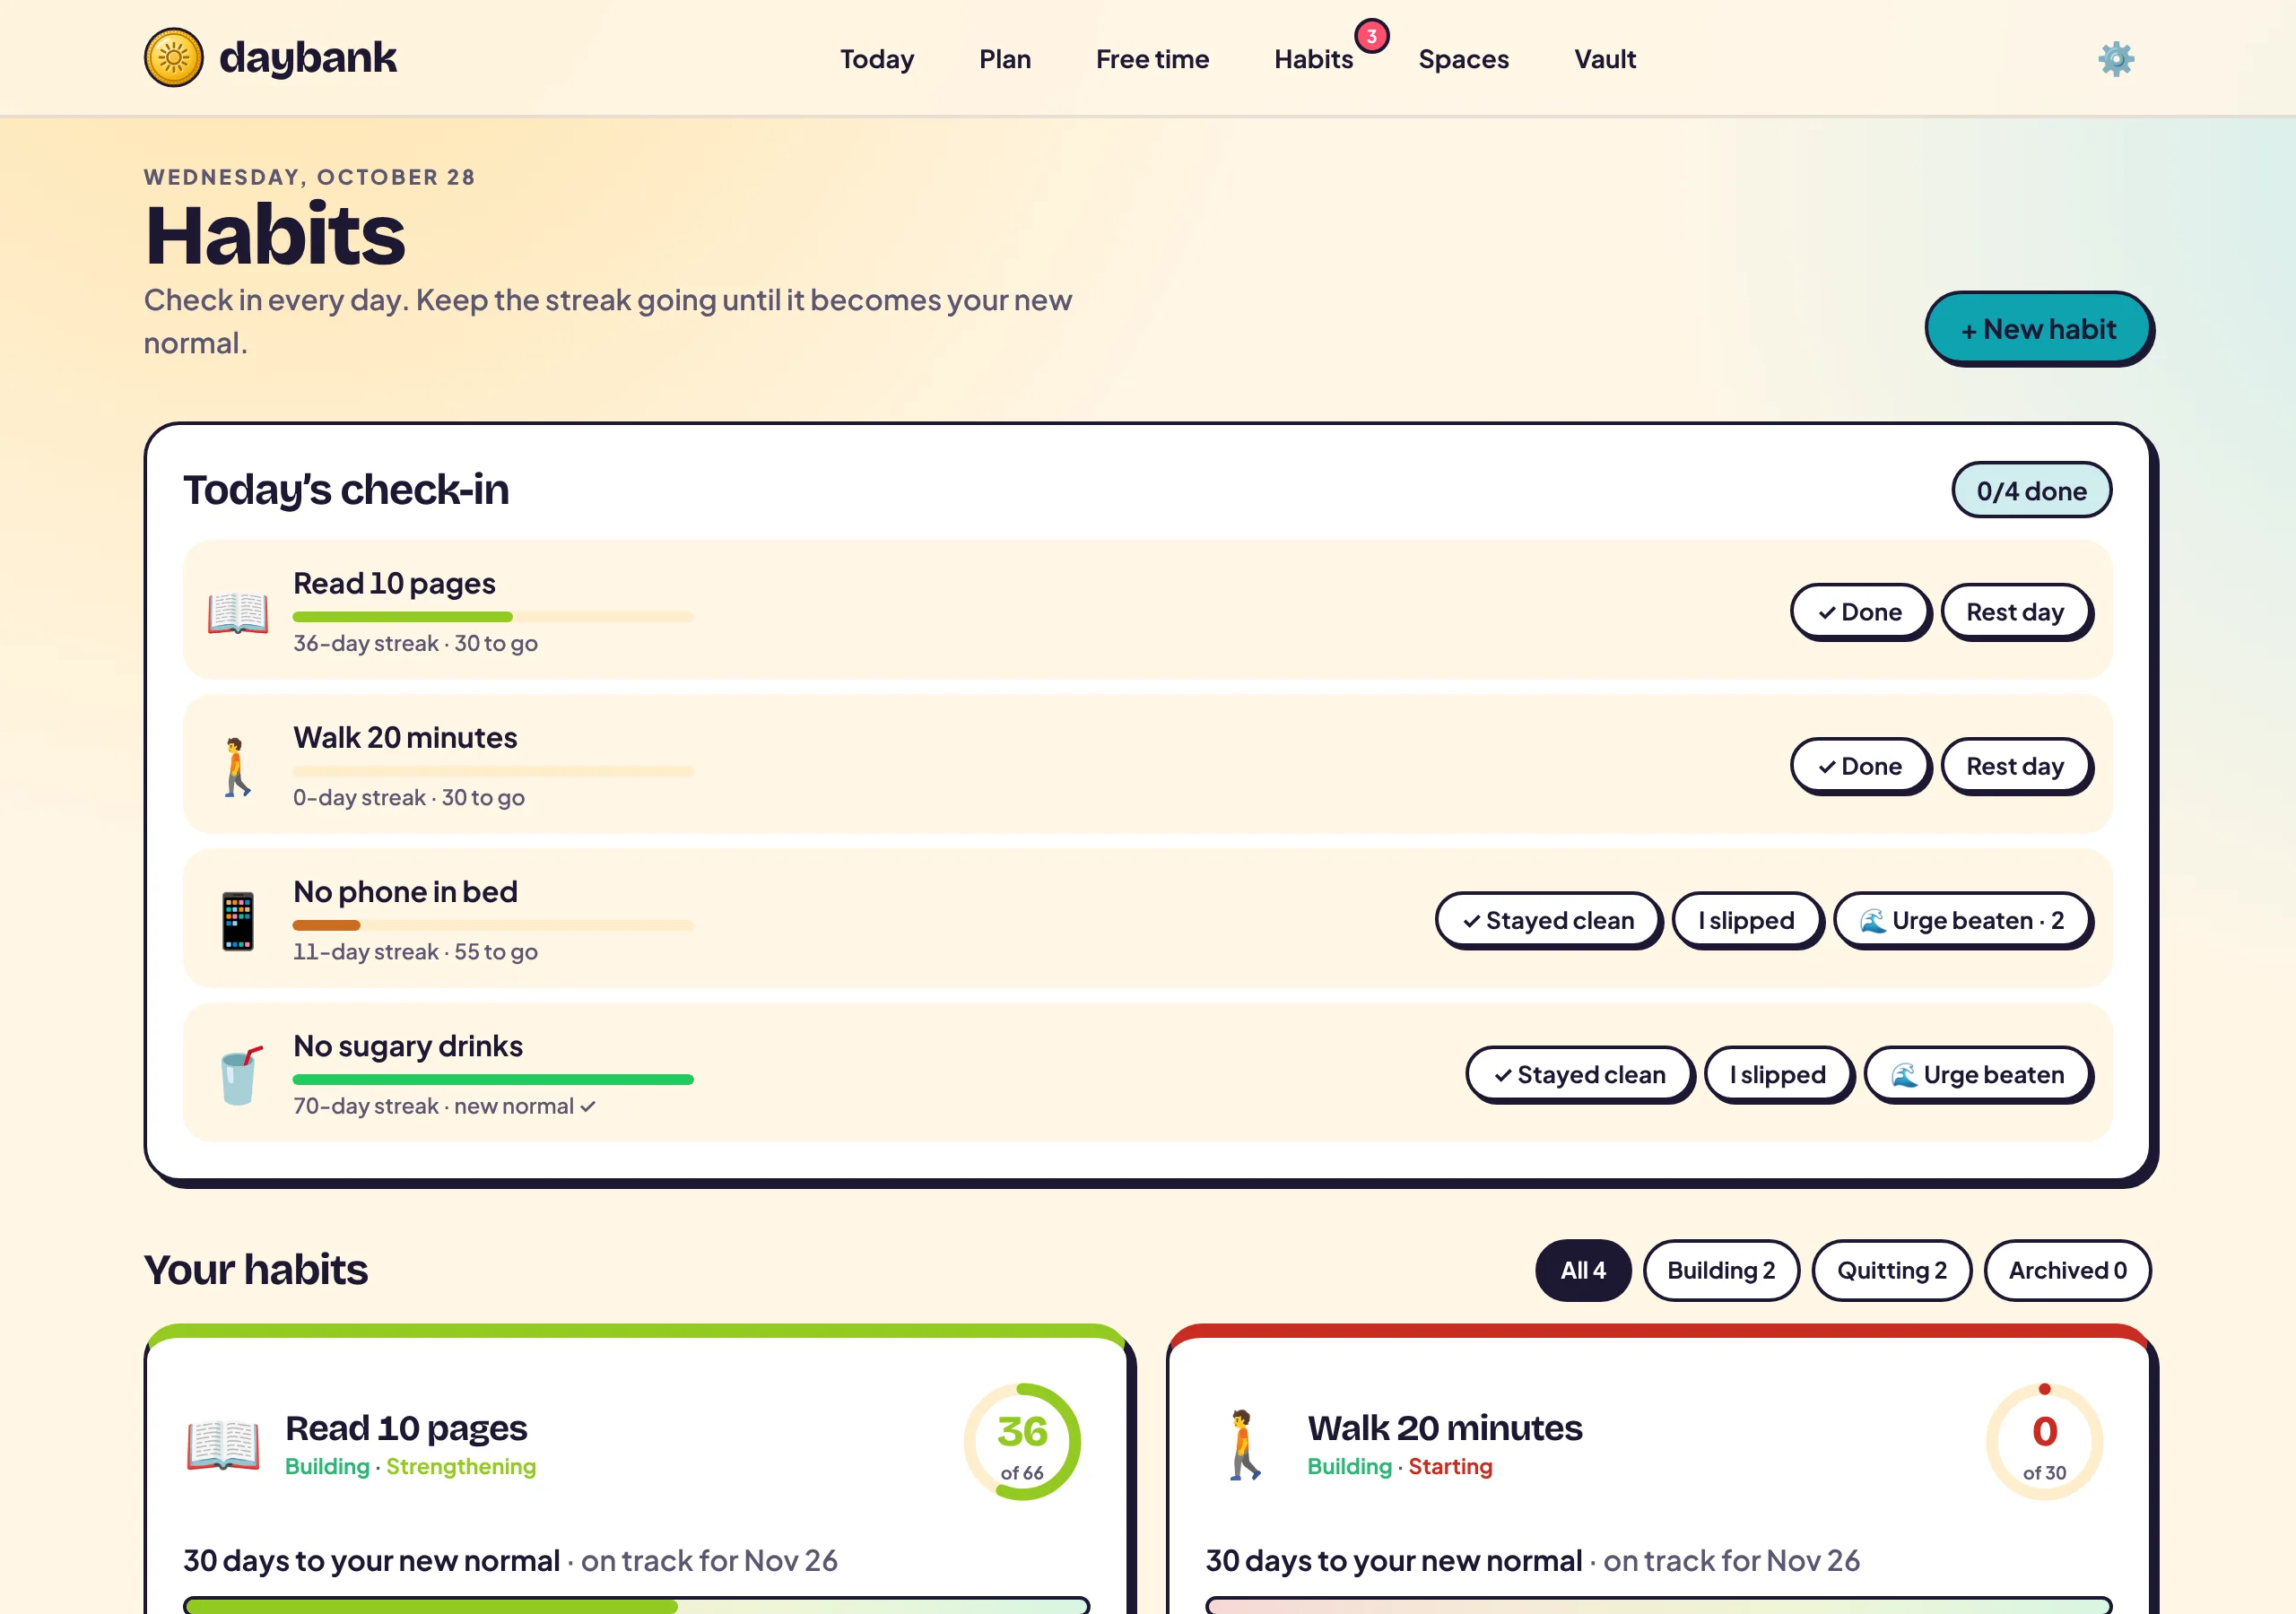Screen dimensions: 2296x1614
Task: Mark Read 10 pages as Done
Action: click(1859, 612)
